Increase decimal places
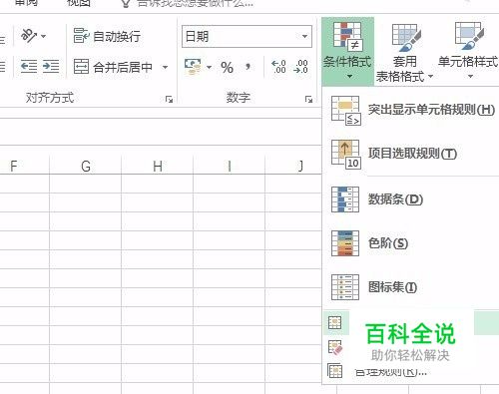 278,67
